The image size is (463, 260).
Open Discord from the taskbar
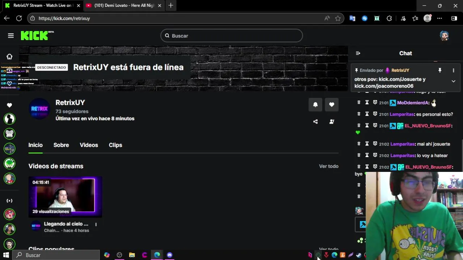coord(170,255)
